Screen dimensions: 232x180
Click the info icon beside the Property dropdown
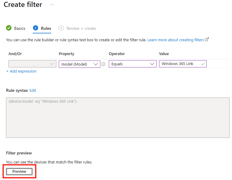[x=103, y=64]
